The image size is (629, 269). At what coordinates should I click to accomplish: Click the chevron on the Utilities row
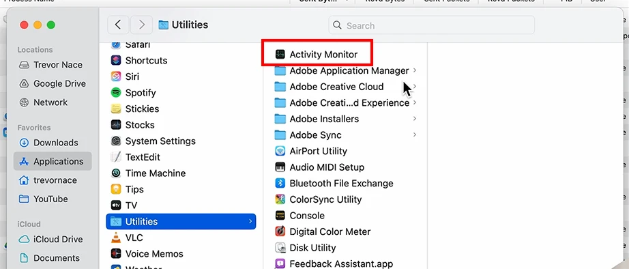(250, 221)
